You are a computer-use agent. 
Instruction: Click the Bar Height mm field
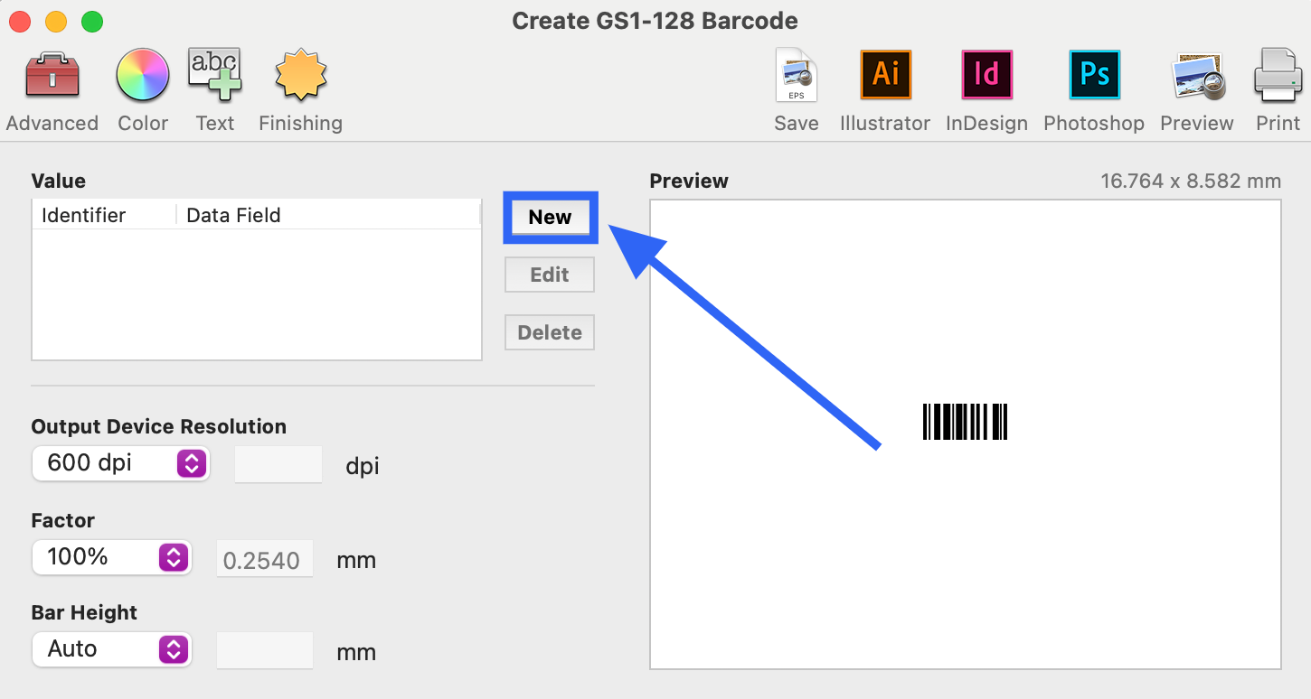click(264, 649)
